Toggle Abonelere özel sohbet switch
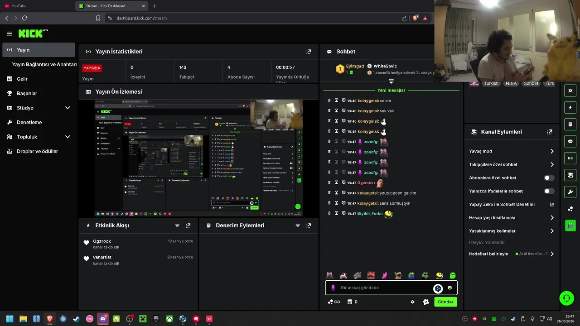Viewport: 580px width, 326px height. 549,178
